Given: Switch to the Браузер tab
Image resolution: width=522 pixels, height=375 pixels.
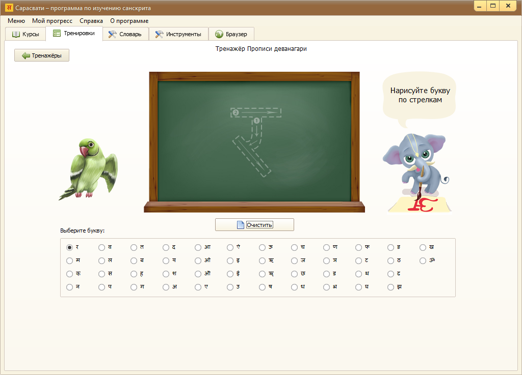Looking at the screenshot, I should (x=231, y=34).
